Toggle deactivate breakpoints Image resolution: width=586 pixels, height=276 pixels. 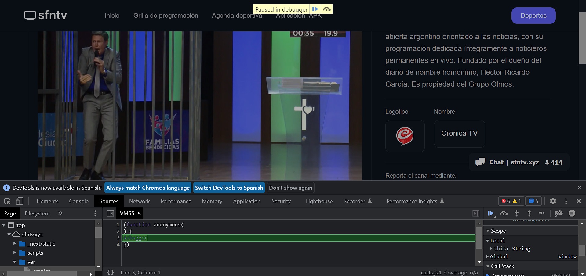tap(559, 213)
